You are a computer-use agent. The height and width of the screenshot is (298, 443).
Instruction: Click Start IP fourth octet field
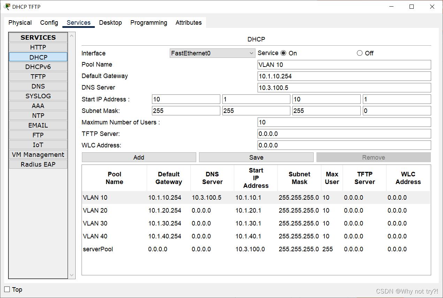[397, 99]
